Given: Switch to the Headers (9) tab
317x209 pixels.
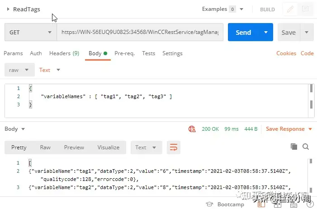Looking at the screenshot, I should (64, 53).
